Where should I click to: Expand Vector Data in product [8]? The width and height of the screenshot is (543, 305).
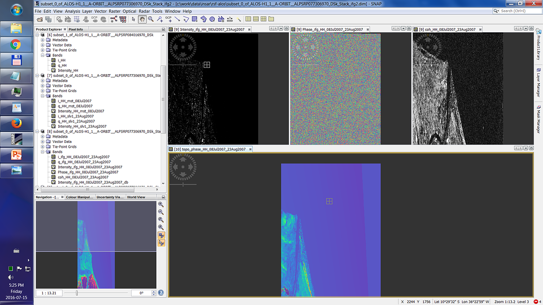tap(43, 141)
